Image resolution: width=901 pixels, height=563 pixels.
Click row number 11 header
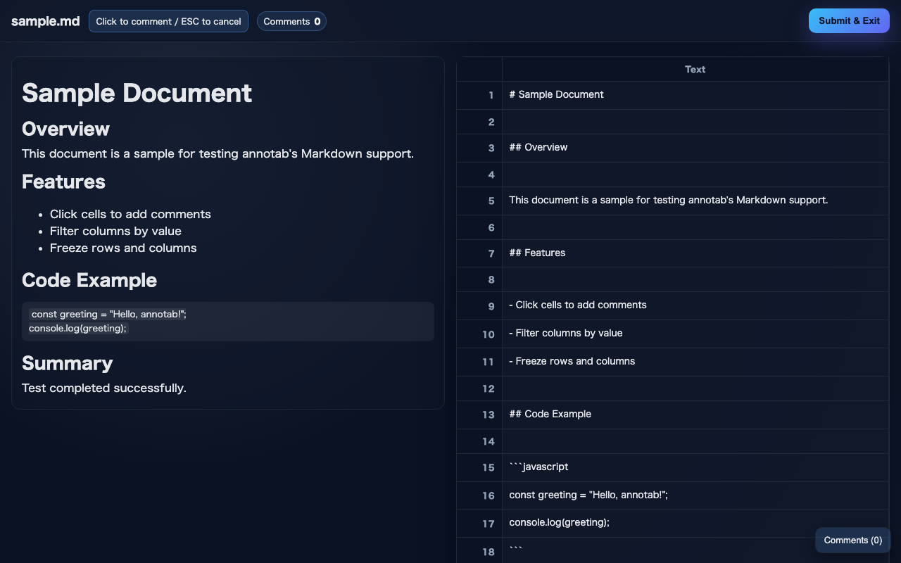tap(479, 362)
